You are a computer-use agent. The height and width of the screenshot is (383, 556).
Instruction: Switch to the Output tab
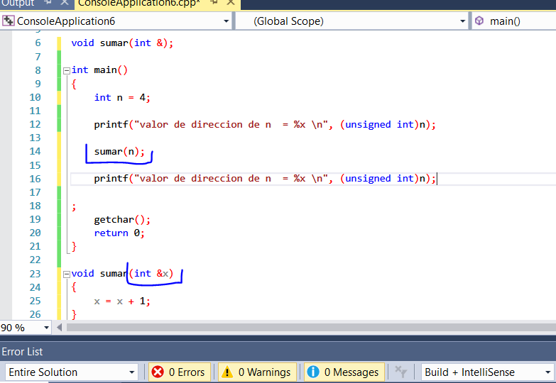click(17, 4)
